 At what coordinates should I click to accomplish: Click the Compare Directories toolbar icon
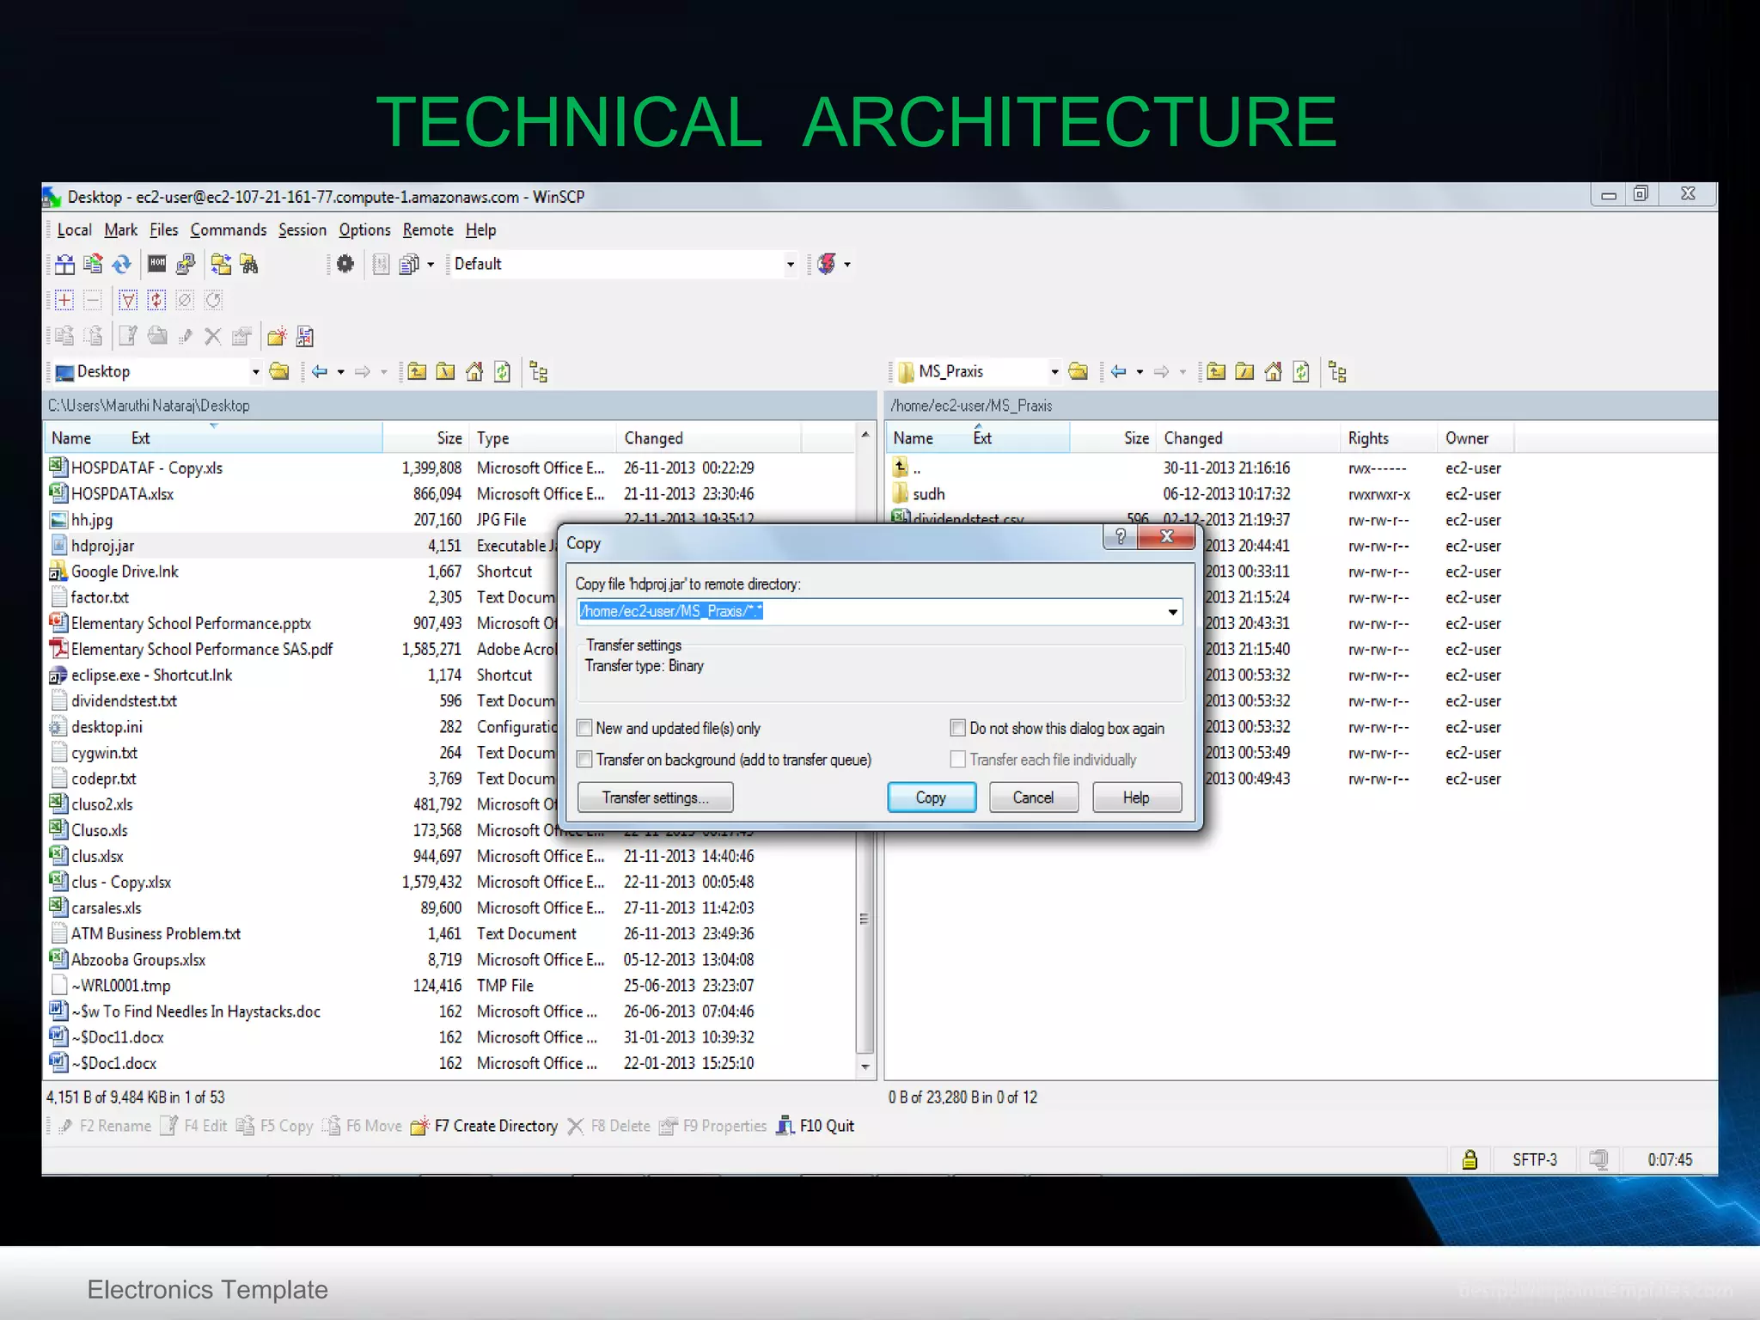pos(64,264)
